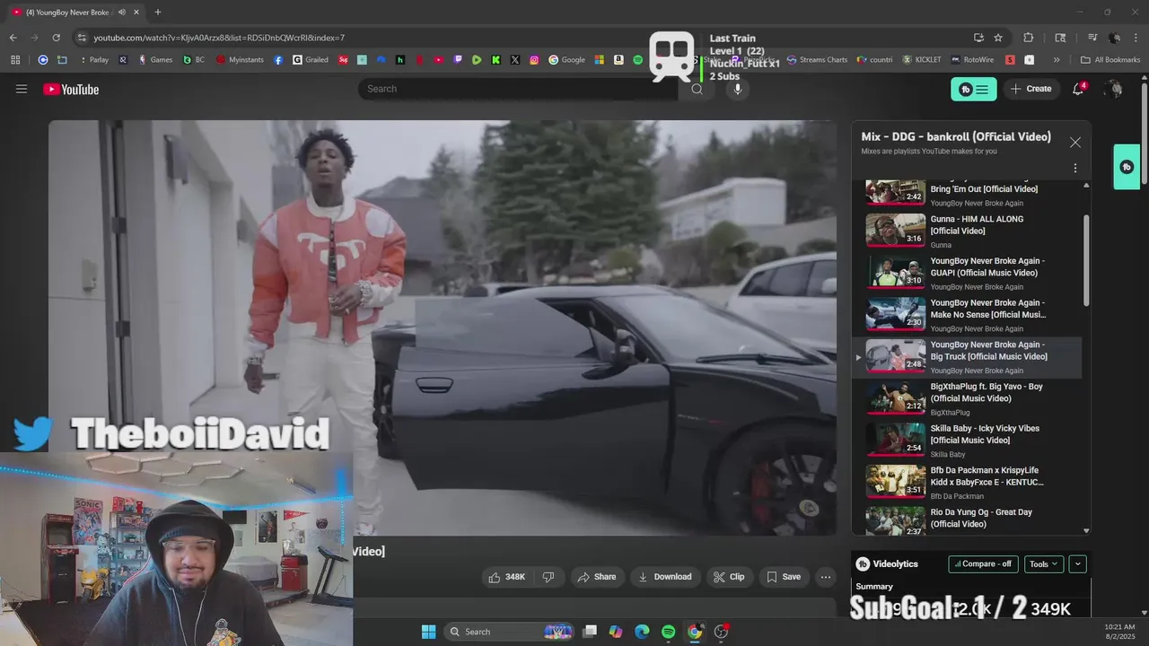1149x646 pixels.
Task: Click the Share button
Action: [597, 577]
